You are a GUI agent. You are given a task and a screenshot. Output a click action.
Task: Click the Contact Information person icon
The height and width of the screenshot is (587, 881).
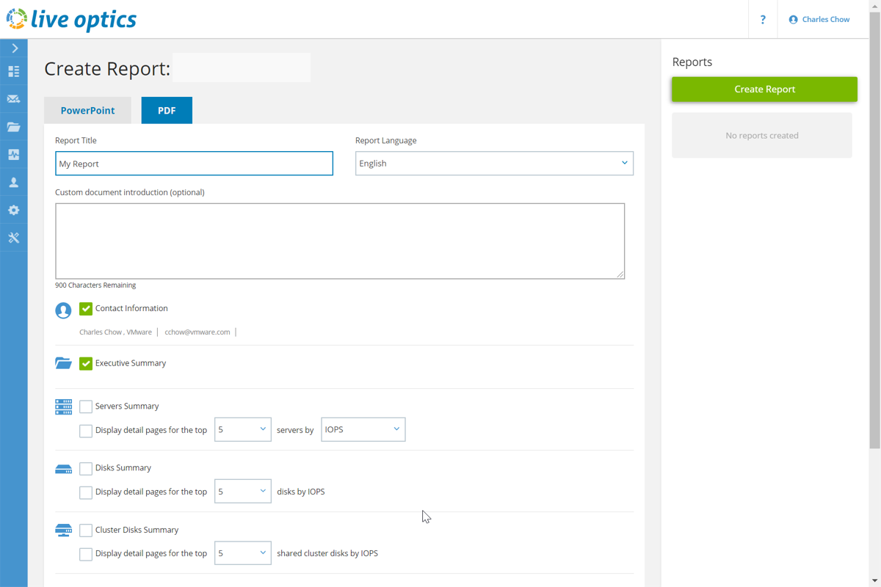point(63,310)
